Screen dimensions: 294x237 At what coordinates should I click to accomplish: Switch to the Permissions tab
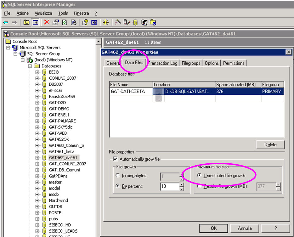[x=234, y=63]
